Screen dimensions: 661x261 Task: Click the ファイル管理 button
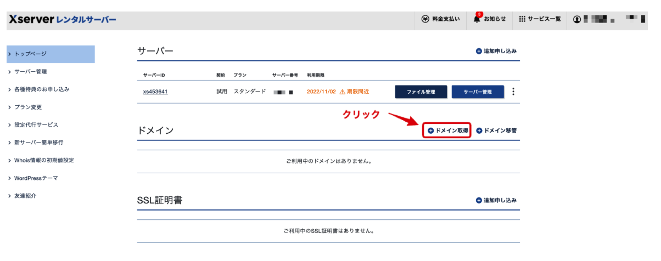421,92
